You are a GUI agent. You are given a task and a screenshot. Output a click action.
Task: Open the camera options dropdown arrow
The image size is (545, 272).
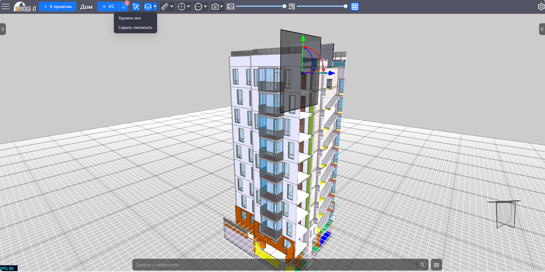tap(221, 6)
